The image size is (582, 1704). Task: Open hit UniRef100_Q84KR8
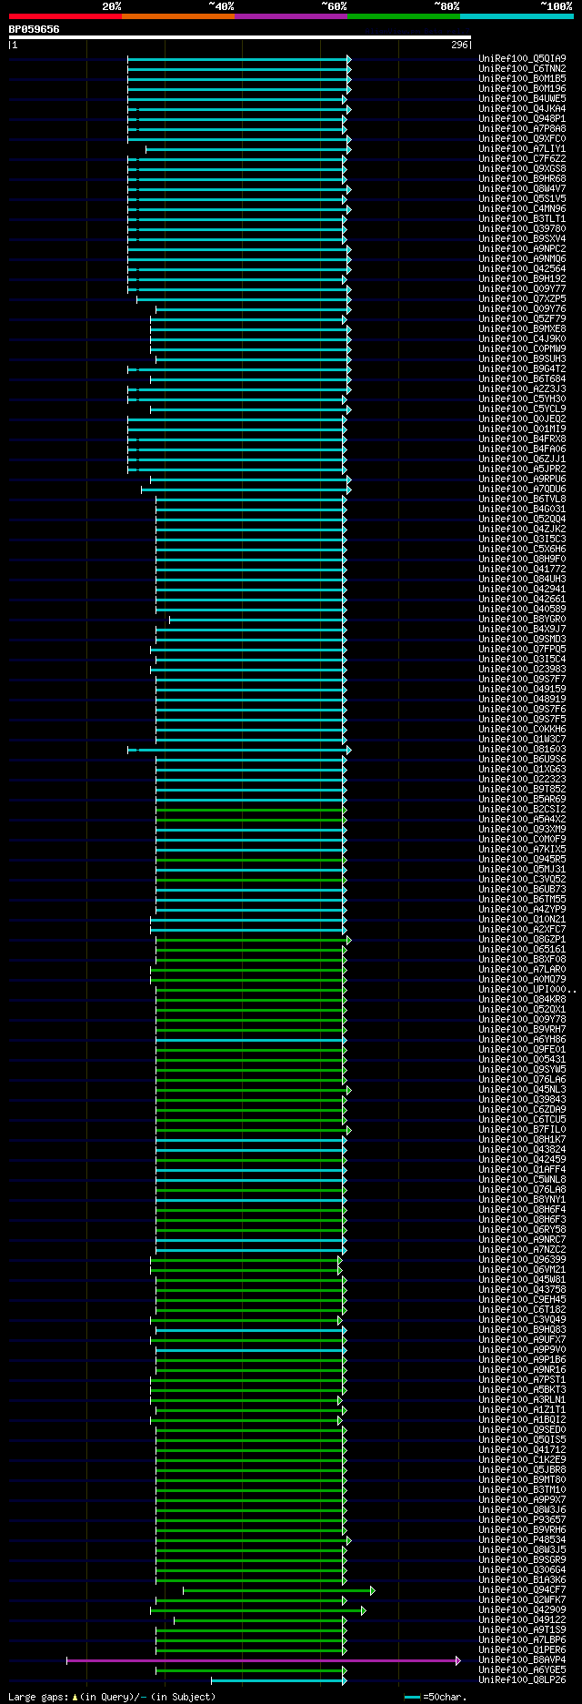click(x=522, y=1000)
